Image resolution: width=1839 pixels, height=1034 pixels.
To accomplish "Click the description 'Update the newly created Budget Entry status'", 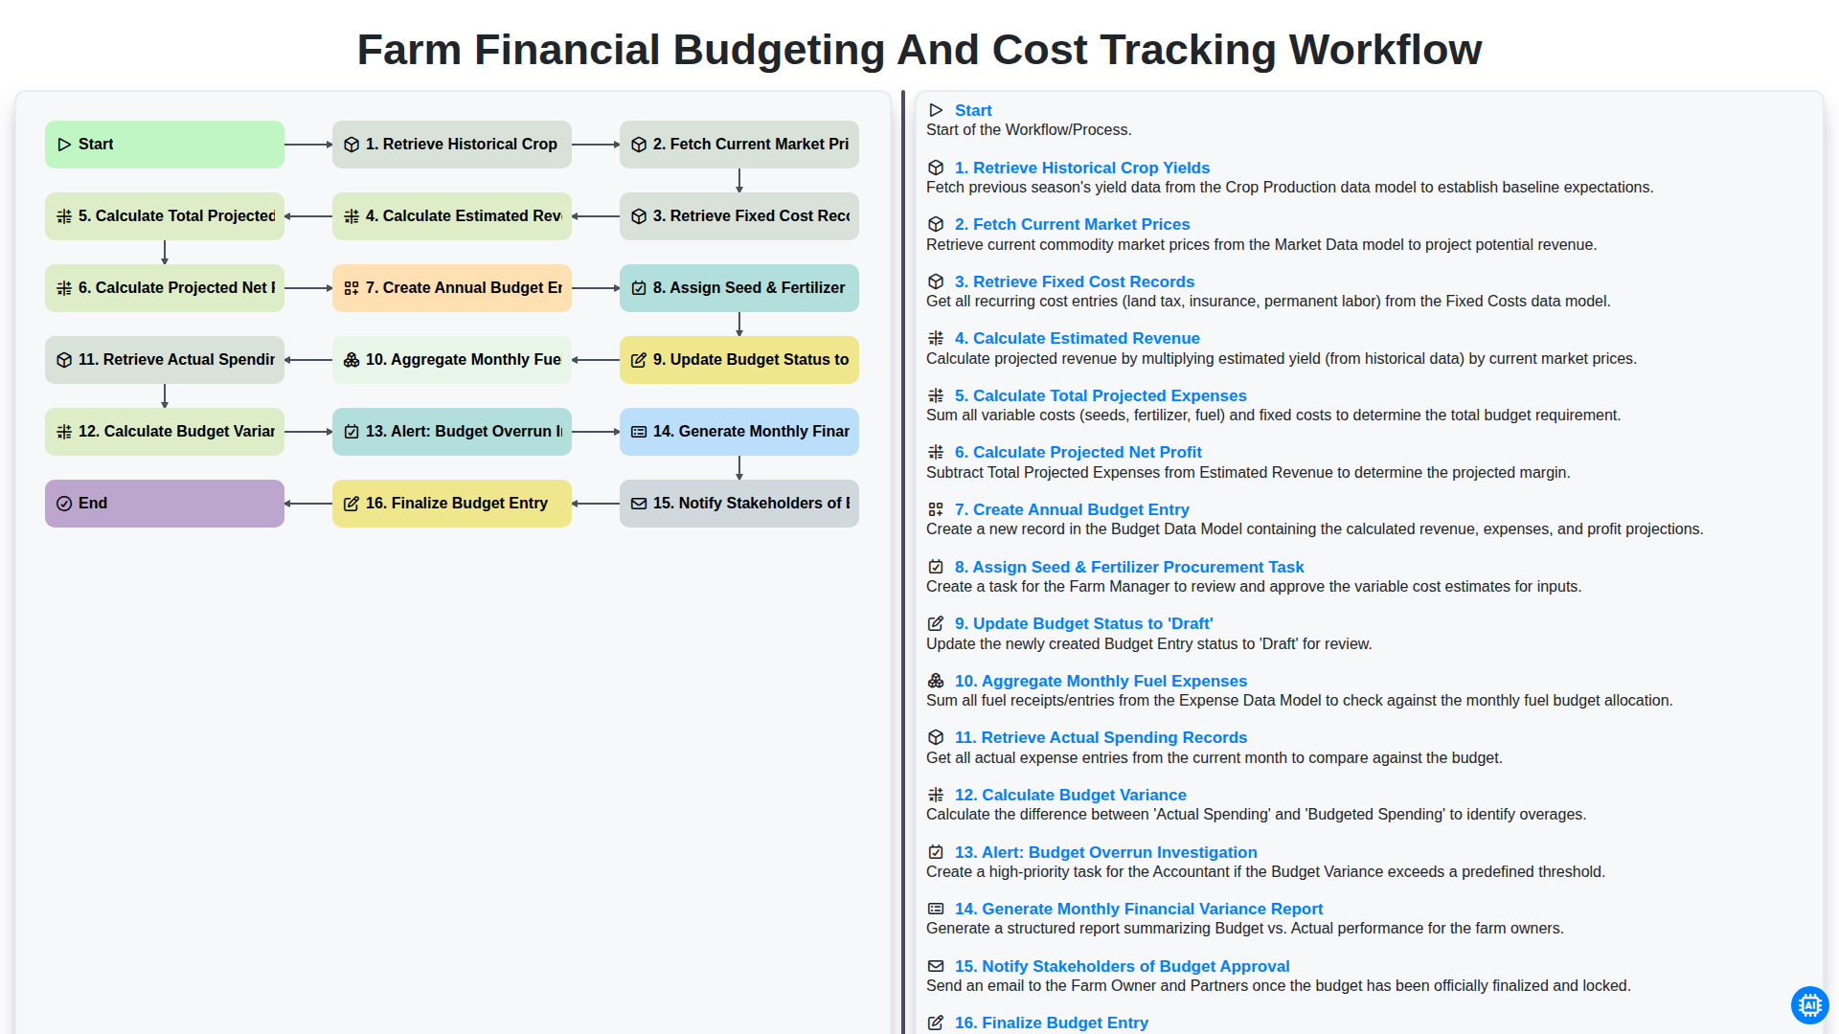I will point(1148,643).
